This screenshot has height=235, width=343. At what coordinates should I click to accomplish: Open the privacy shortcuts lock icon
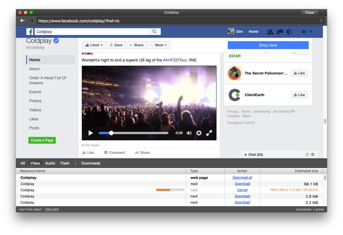[304, 32]
